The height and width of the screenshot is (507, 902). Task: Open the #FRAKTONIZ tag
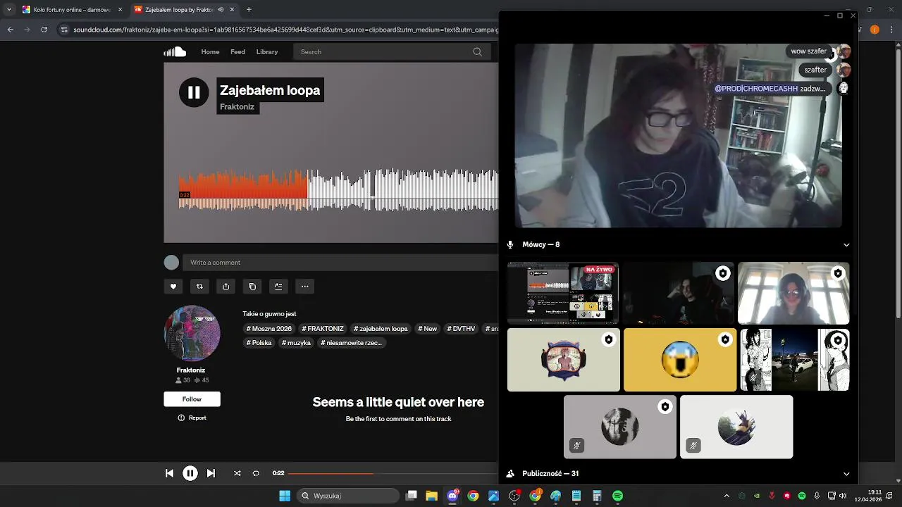[x=323, y=329]
